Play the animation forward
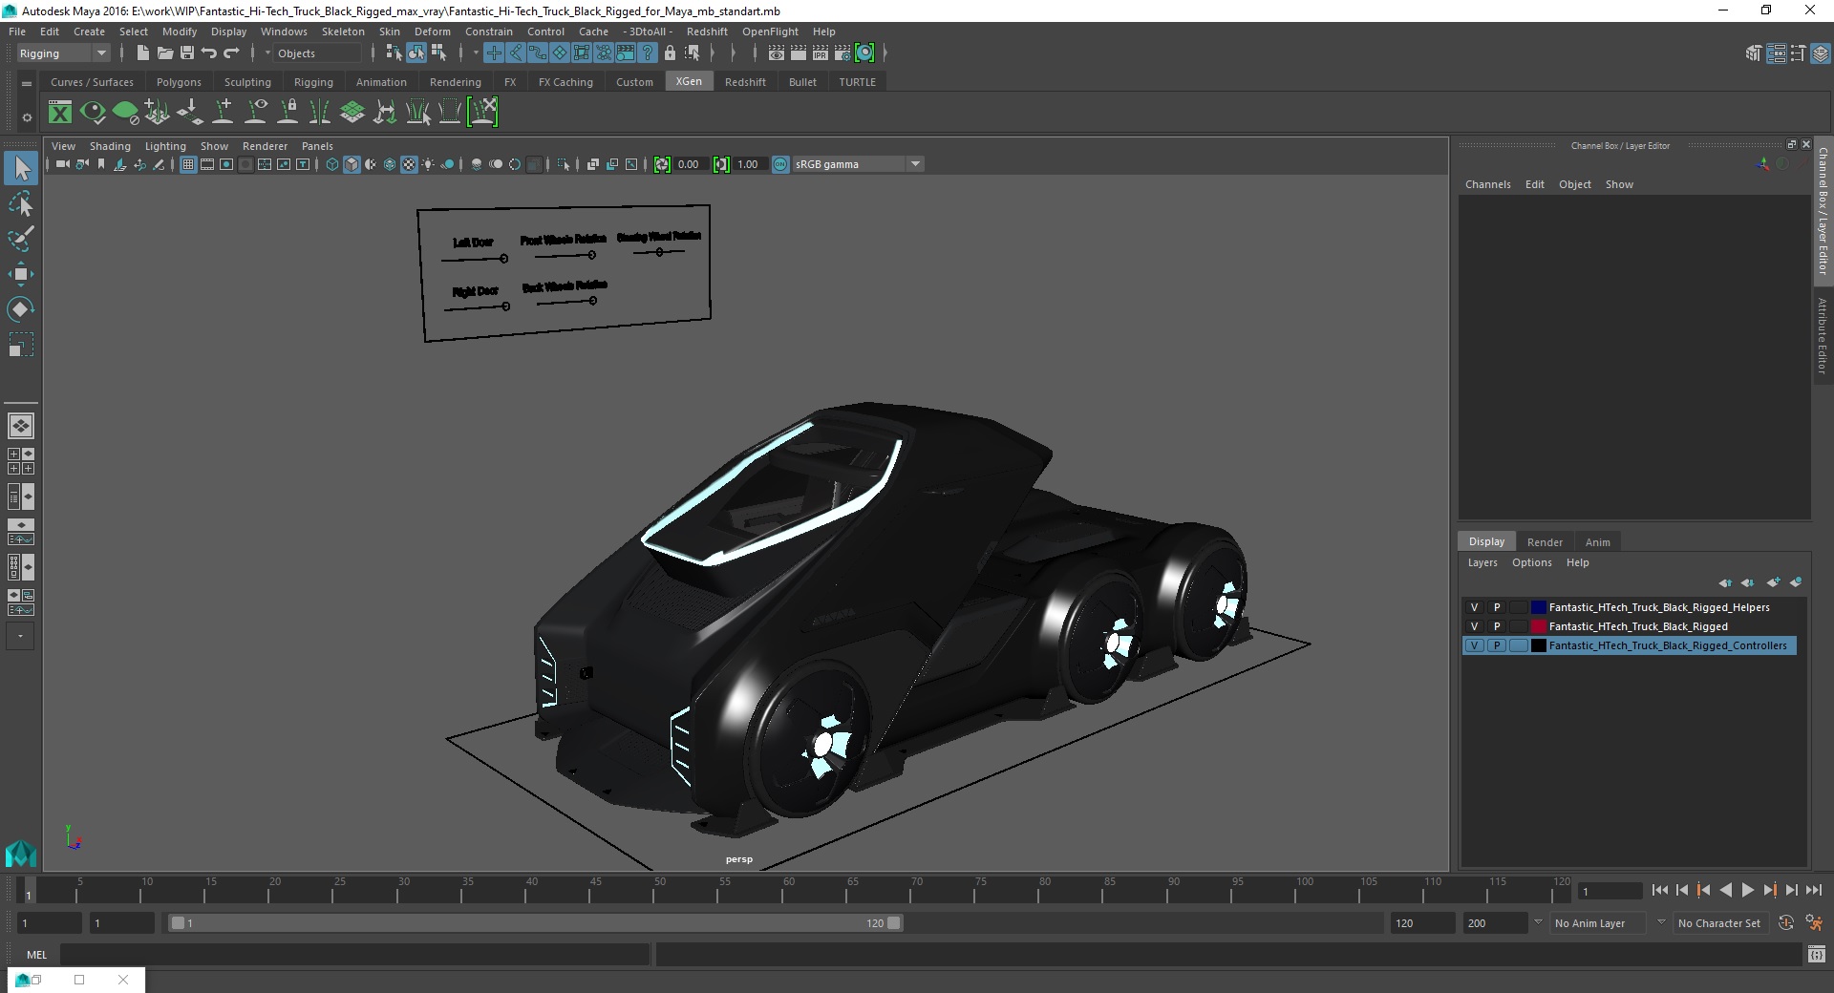 click(1747, 890)
